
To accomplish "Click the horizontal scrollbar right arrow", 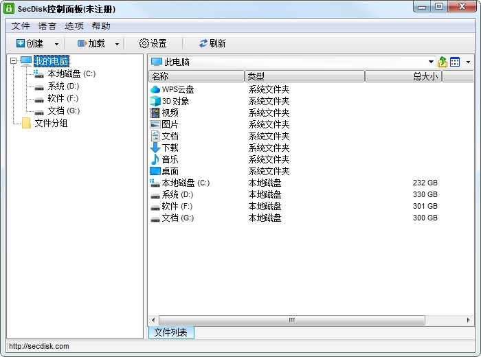I will [x=468, y=320].
